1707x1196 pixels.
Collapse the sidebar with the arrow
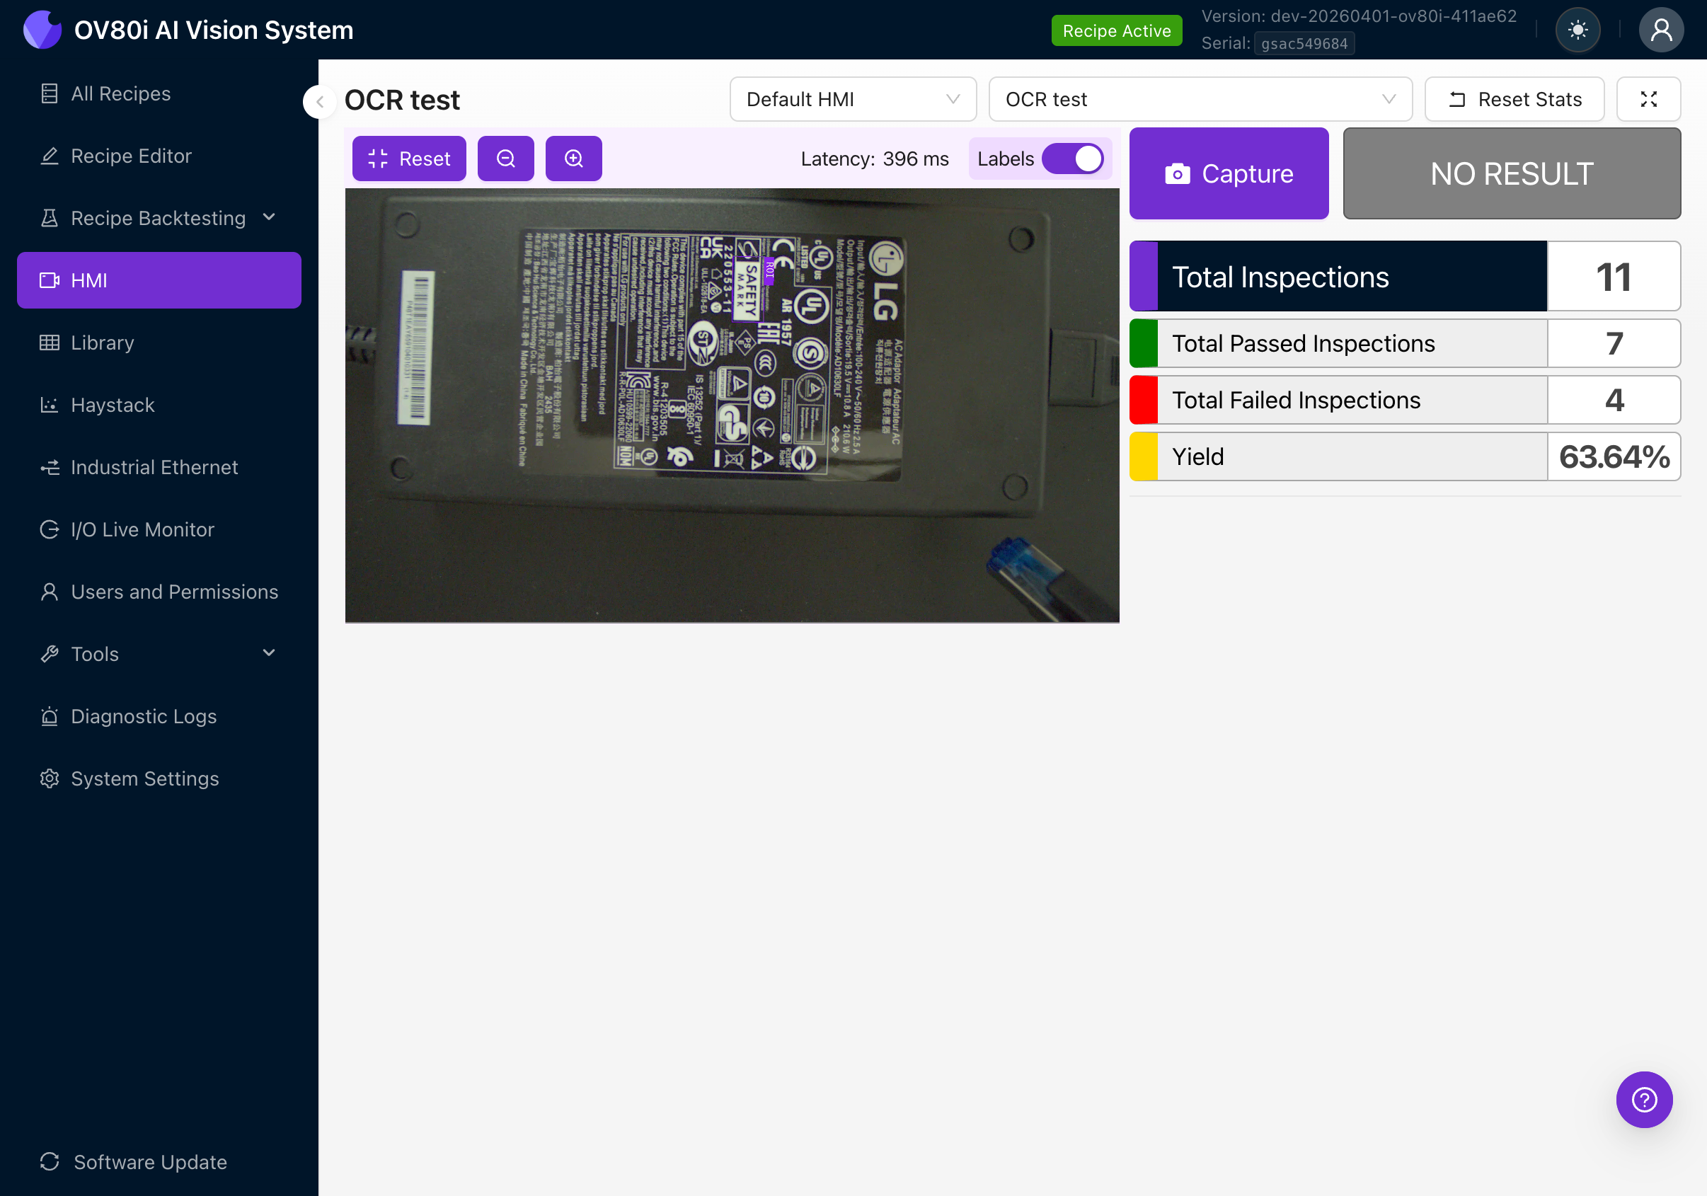319,102
